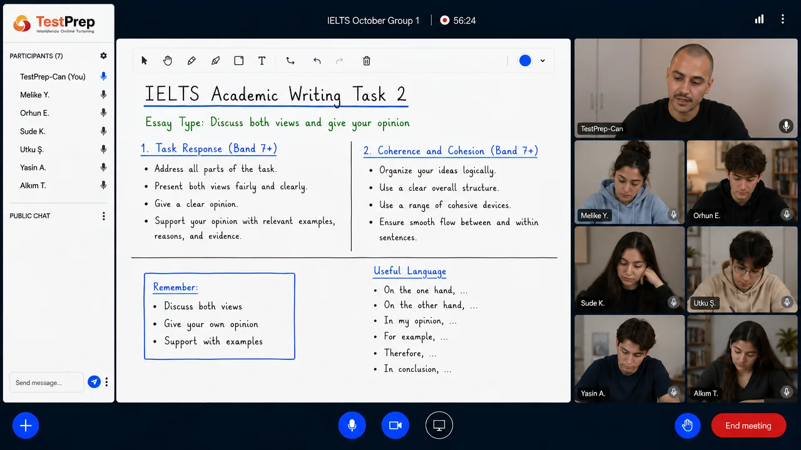Click in the Send message field
Viewport: 801px width, 450px height.
click(46, 382)
